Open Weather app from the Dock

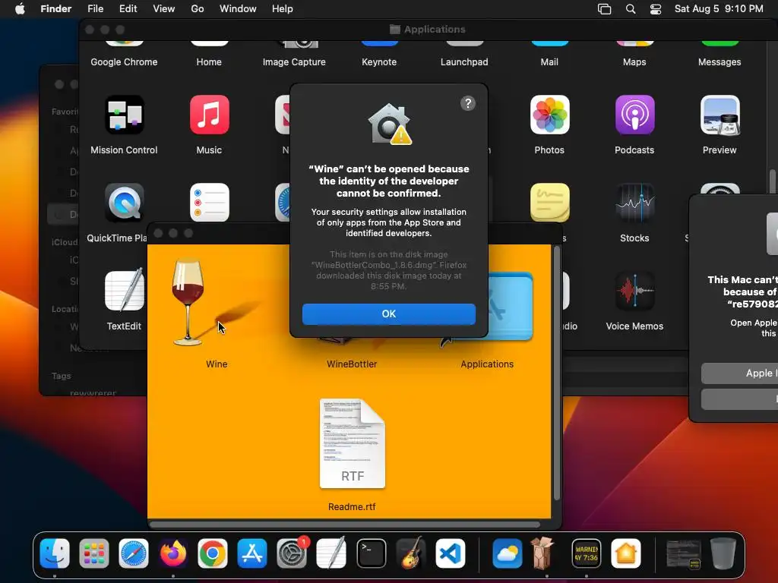(x=507, y=553)
